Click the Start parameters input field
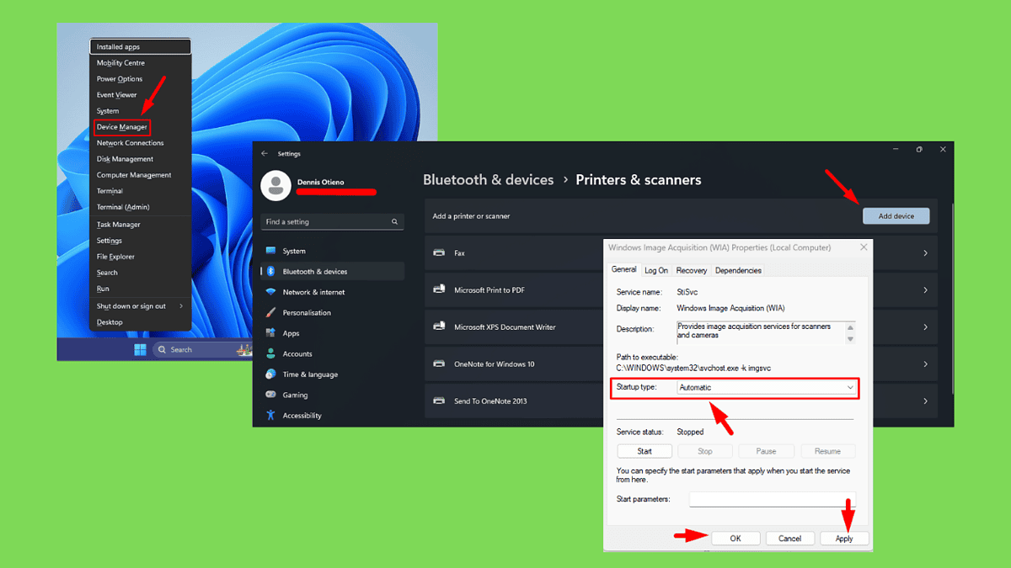 772,499
